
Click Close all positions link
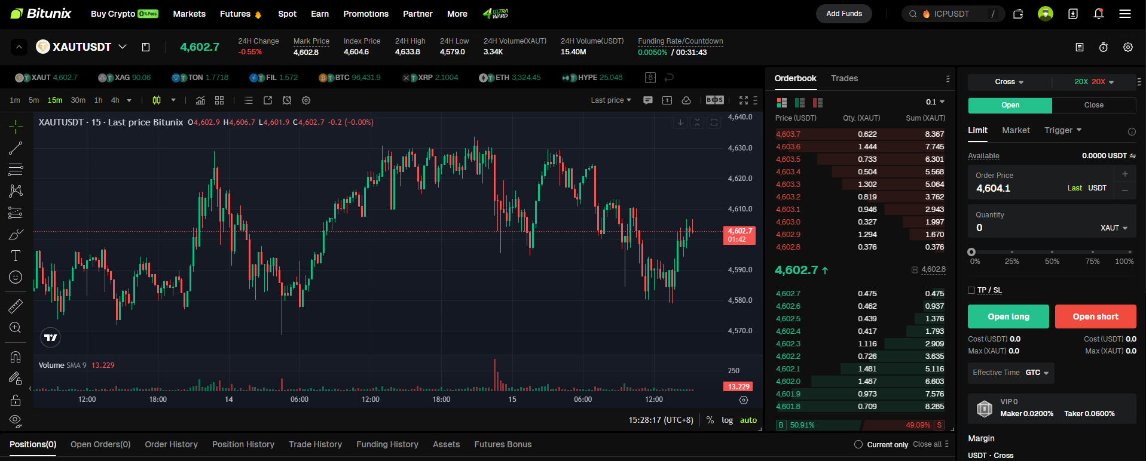click(x=927, y=444)
